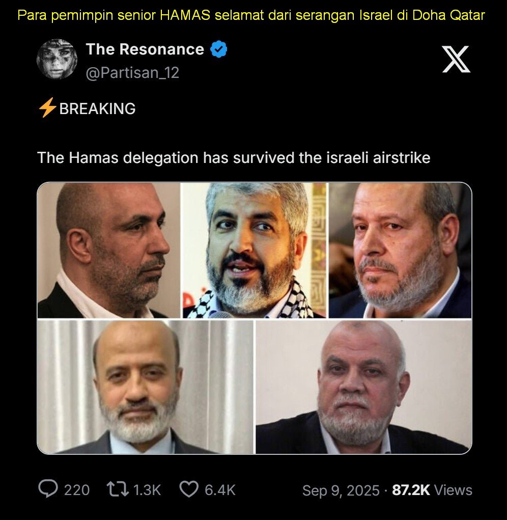Click the Sep 9, 2025 timestamp

tap(341, 490)
